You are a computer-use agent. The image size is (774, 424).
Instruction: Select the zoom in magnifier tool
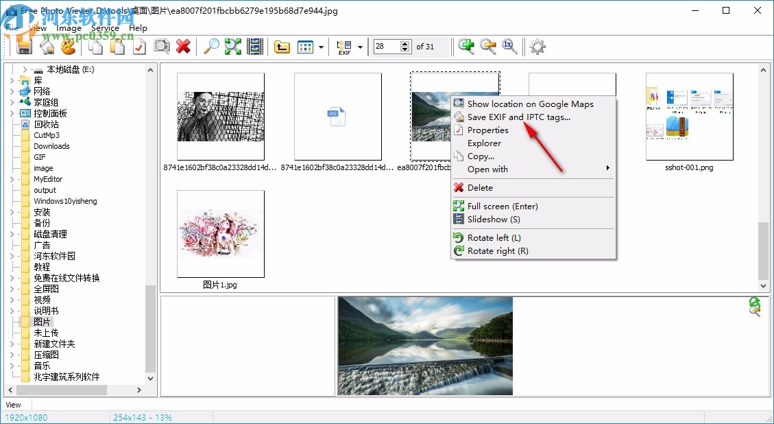click(x=467, y=46)
